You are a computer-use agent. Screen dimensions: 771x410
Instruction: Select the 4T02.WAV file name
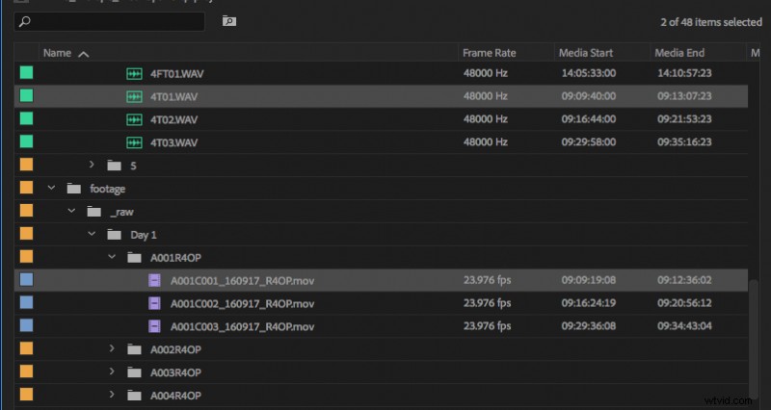pos(174,119)
